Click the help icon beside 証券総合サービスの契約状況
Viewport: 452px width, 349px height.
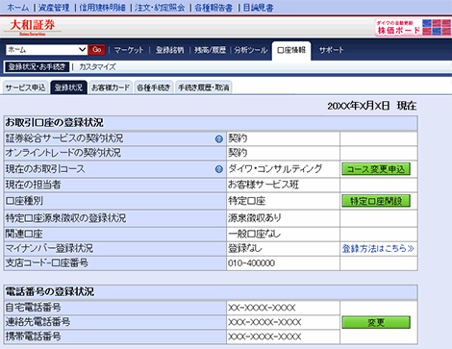click(x=219, y=138)
